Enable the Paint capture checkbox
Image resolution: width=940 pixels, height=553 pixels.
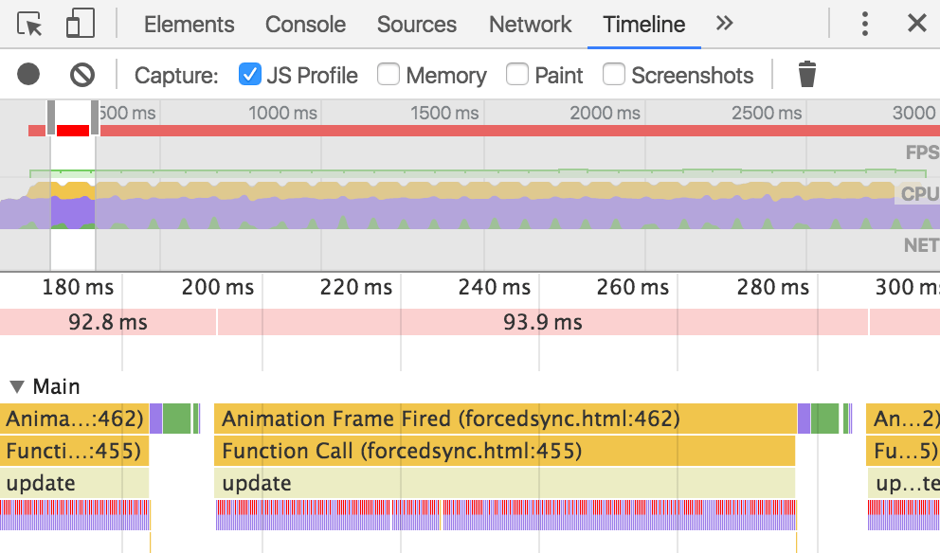coord(517,74)
